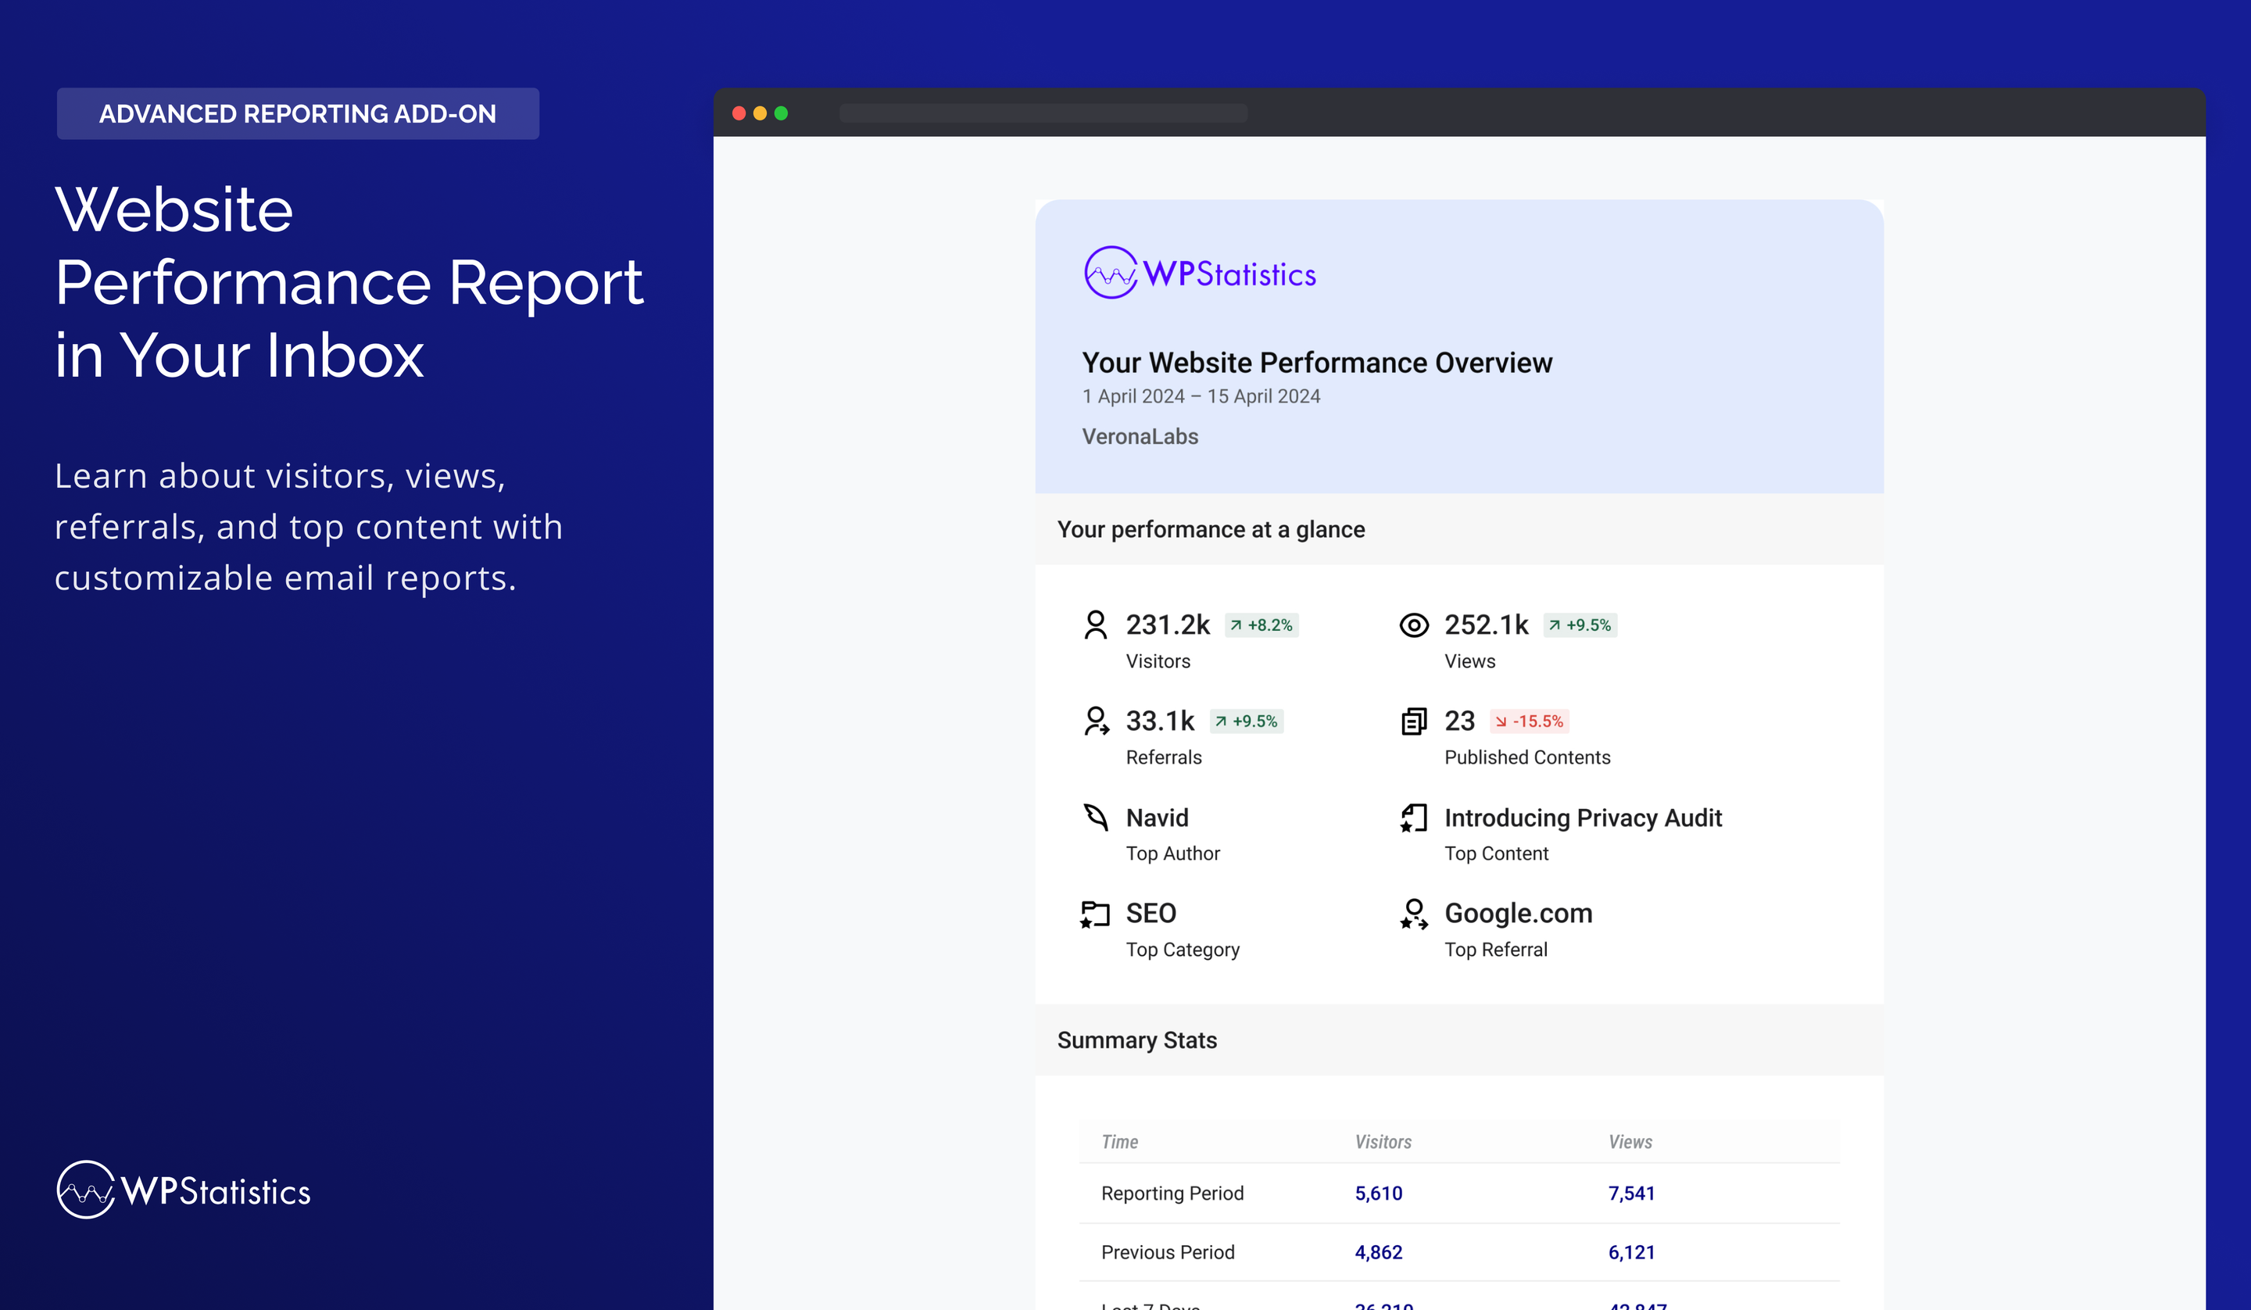
Task: Click the +9.5% views change badge
Action: pyautogui.click(x=1580, y=625)
